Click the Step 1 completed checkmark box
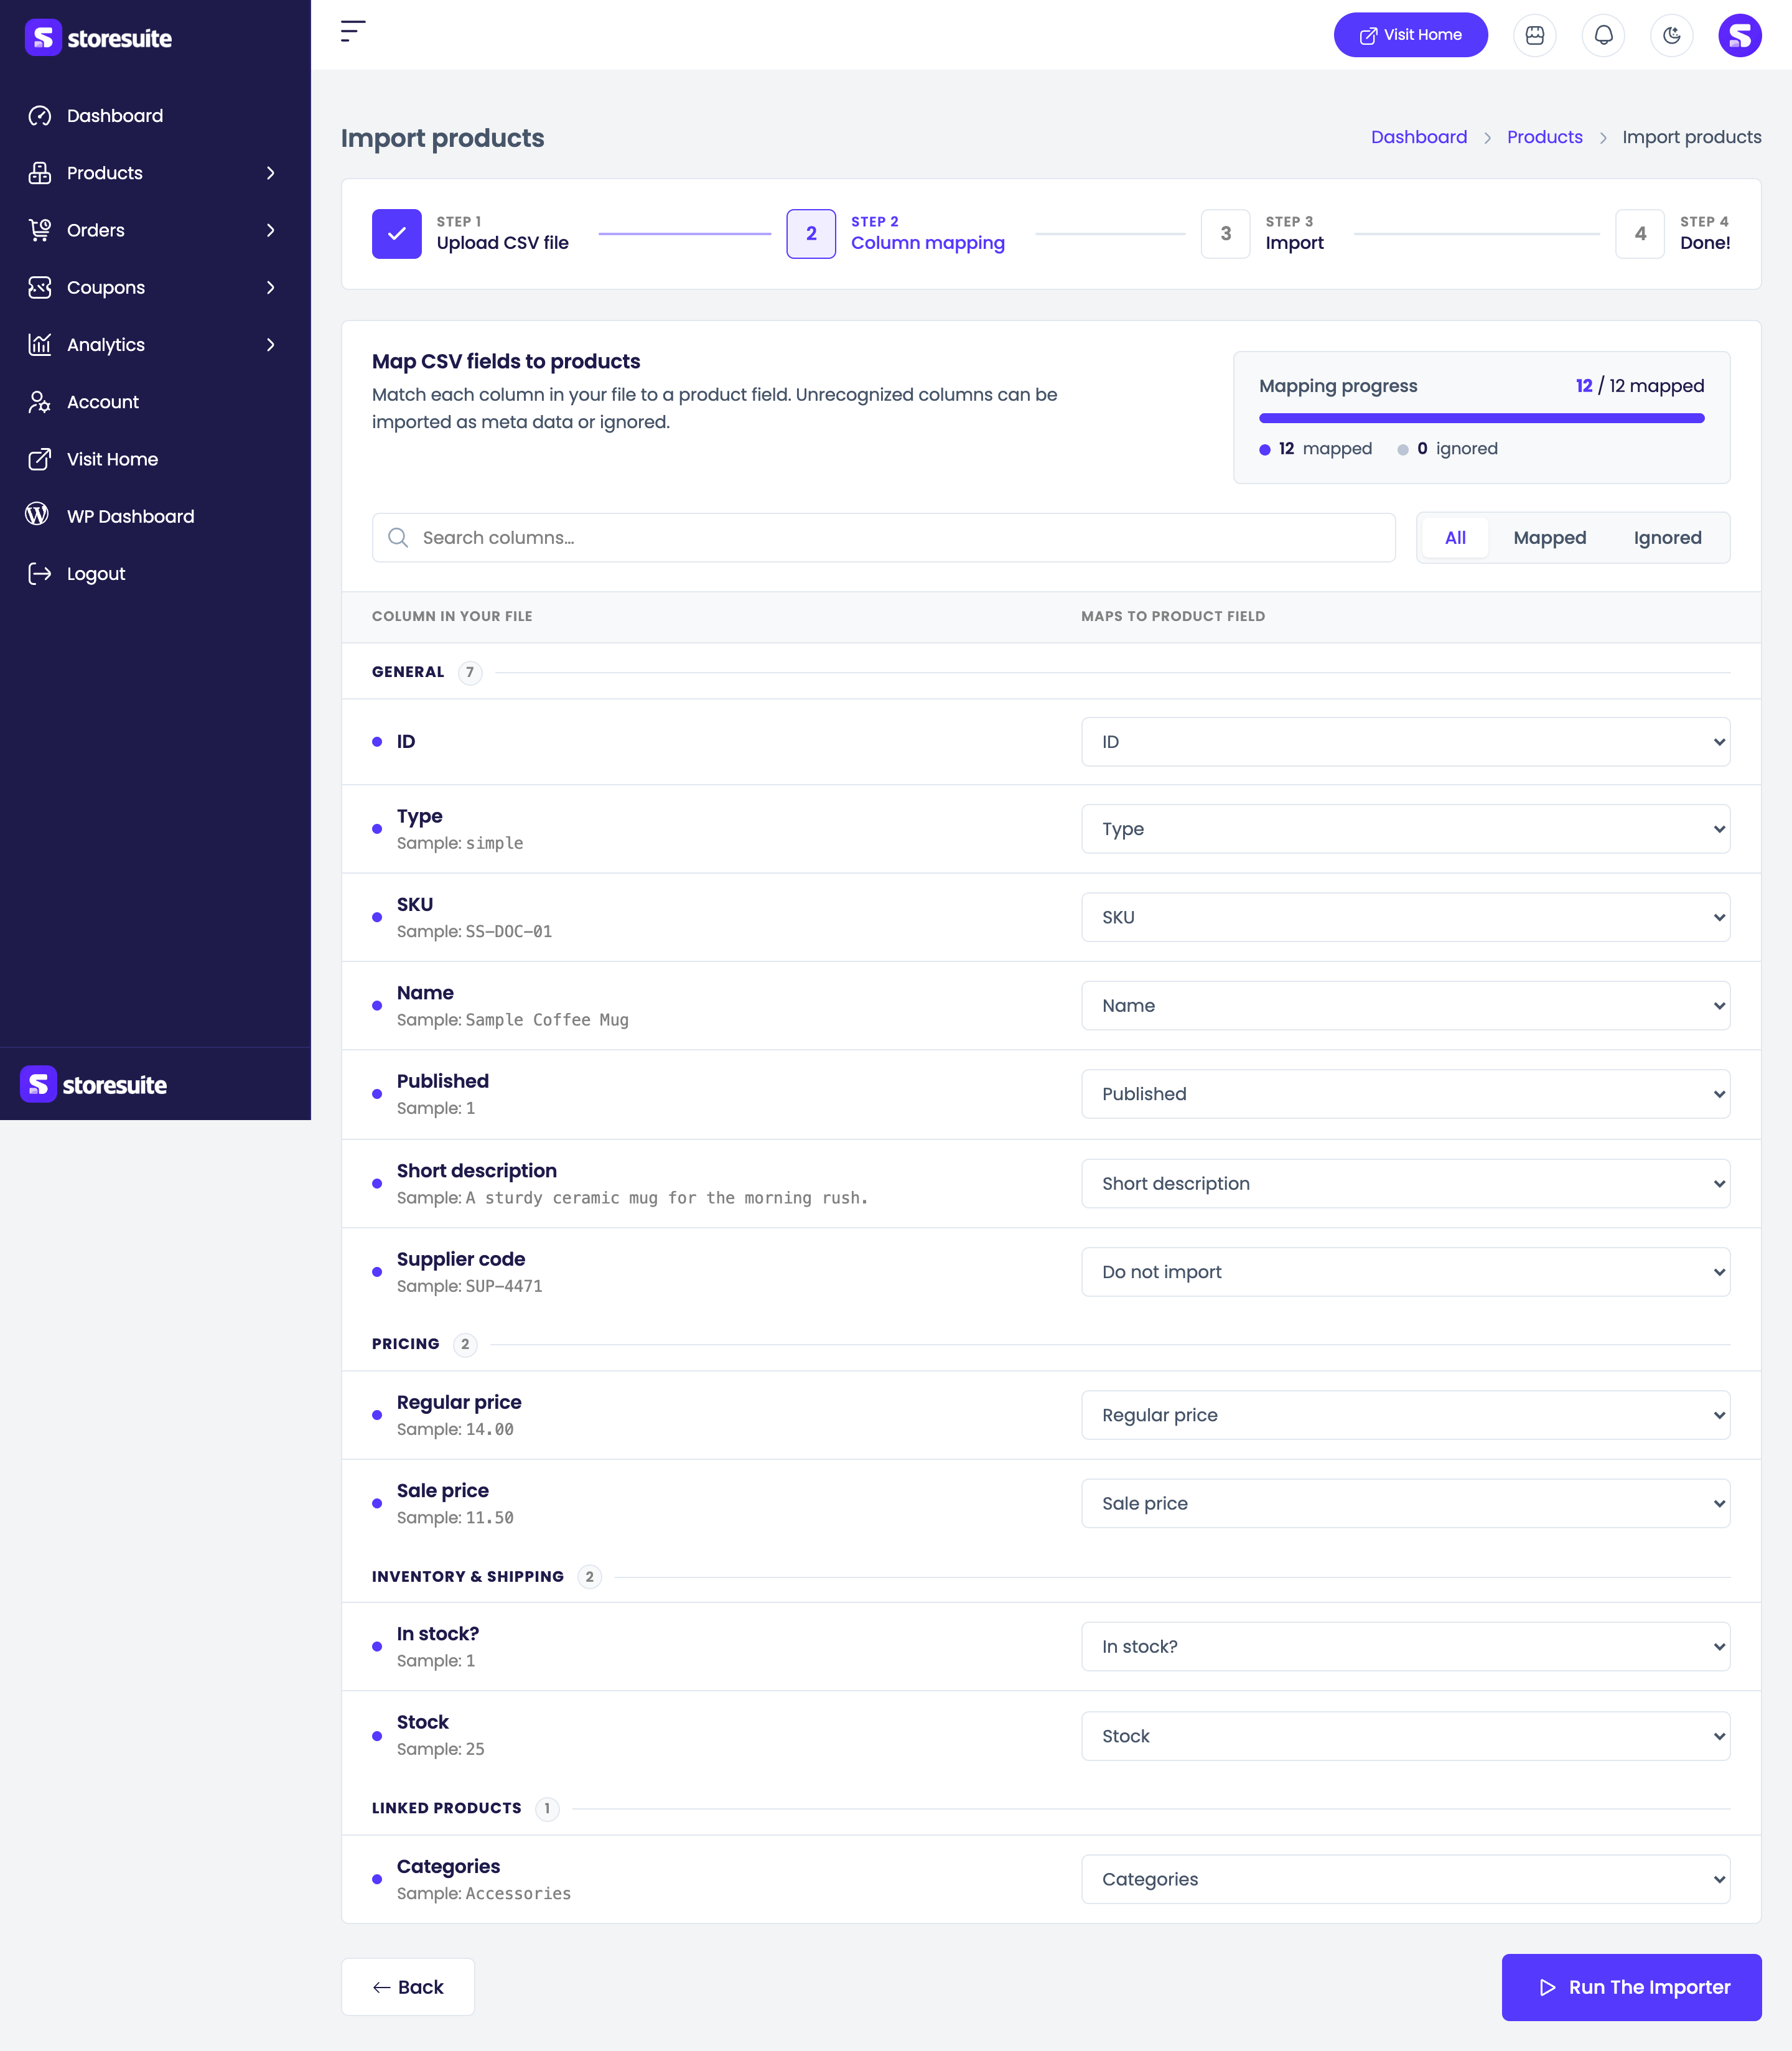Screen dimensions: 1792x2051 coord(397,234)
